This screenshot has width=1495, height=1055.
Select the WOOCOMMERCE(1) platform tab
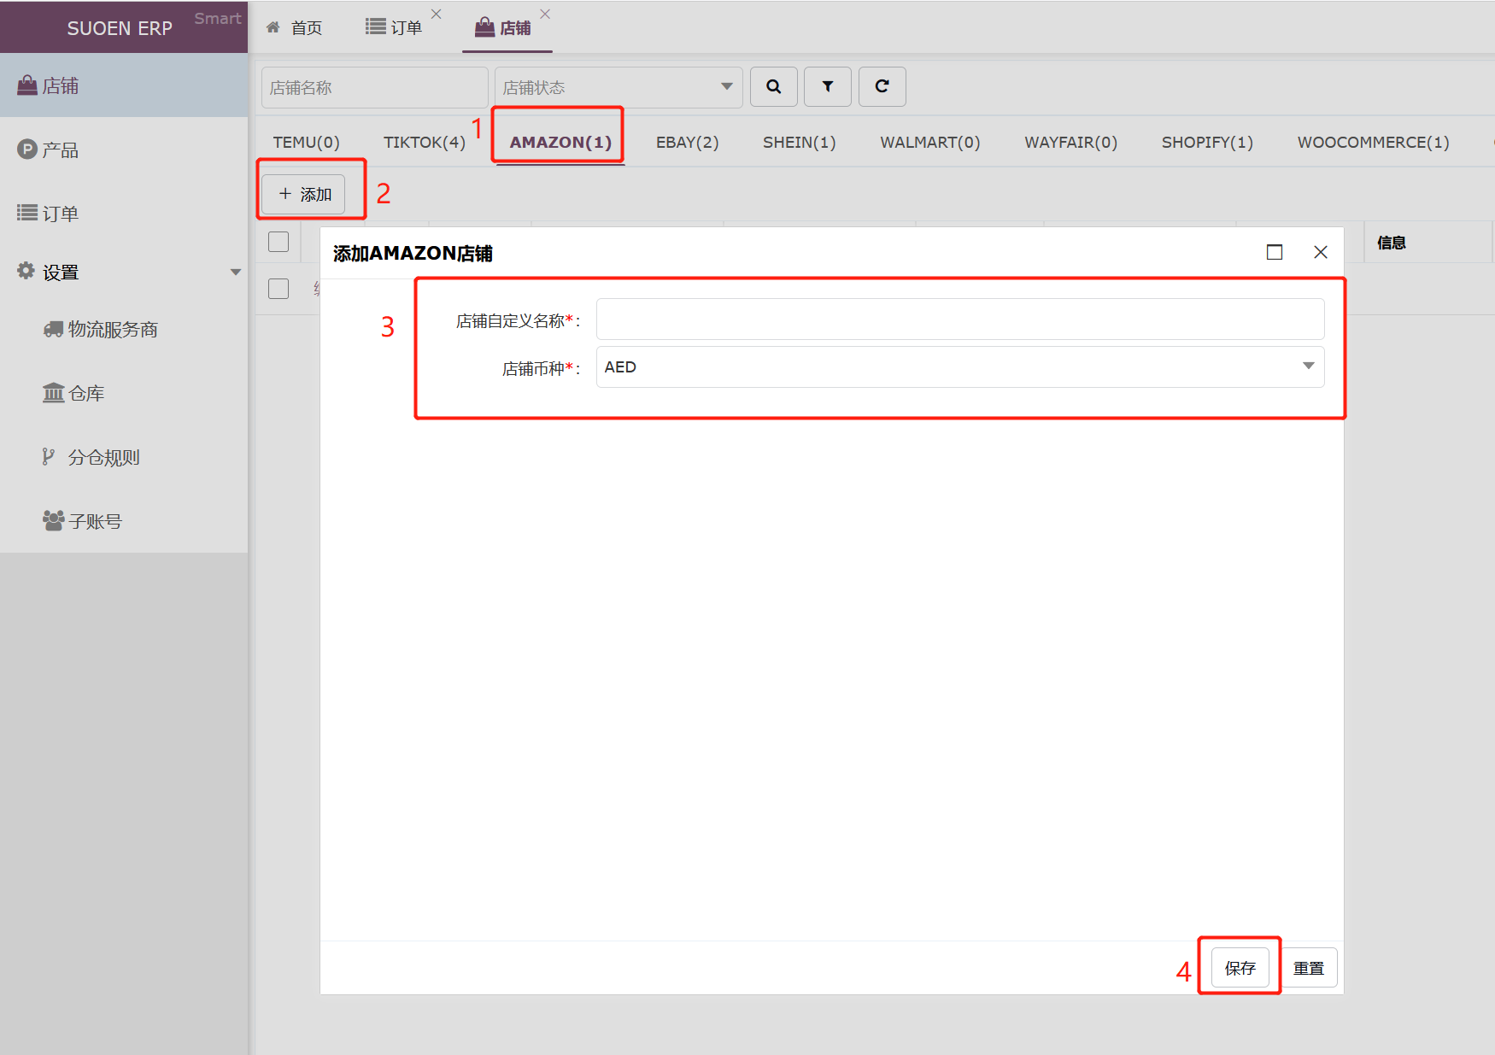coord(1373,142)
